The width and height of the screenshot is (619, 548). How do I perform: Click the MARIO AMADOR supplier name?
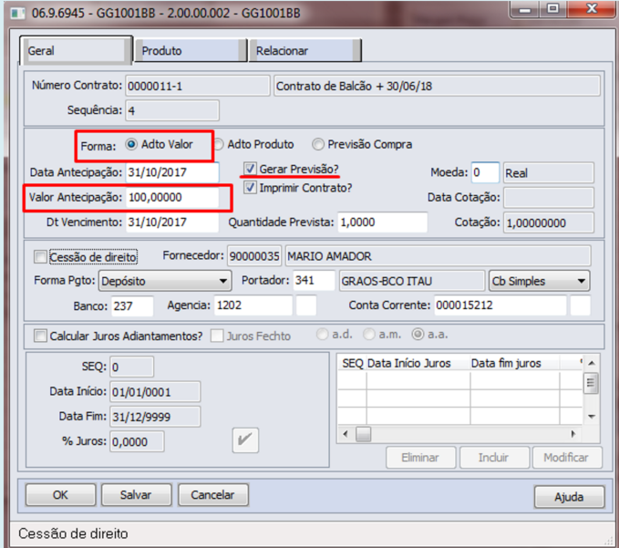click(438, 256)
